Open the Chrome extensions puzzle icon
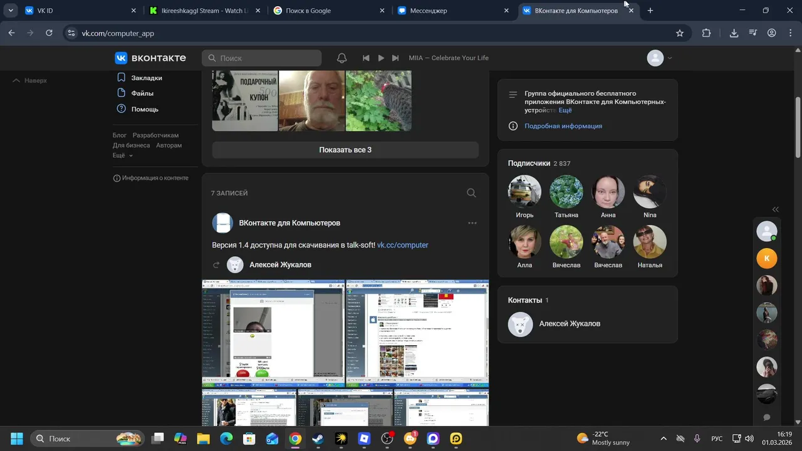 pos(706,33)
